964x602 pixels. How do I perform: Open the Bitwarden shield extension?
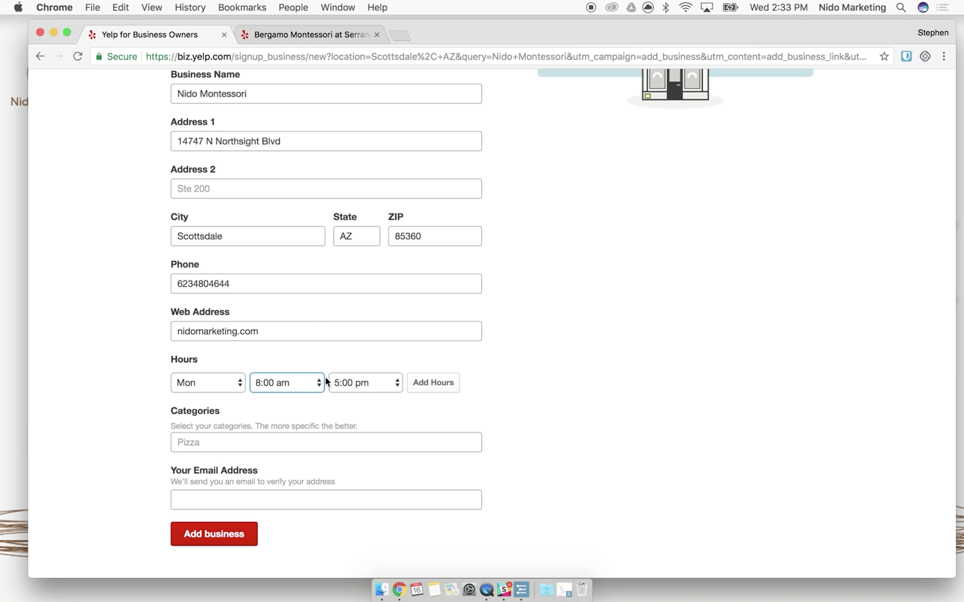(906, 57)
